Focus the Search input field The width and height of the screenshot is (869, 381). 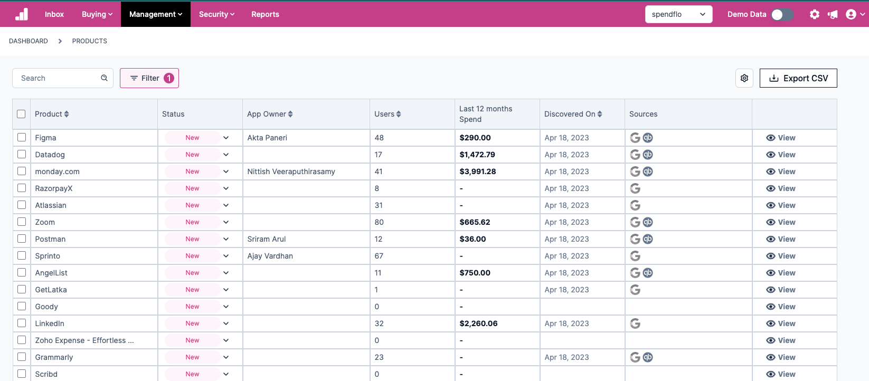click(63, 78)
